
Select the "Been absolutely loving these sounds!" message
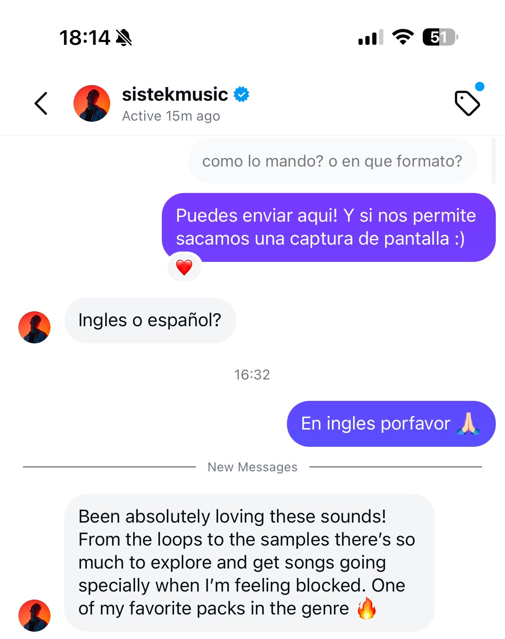point(249,562)
